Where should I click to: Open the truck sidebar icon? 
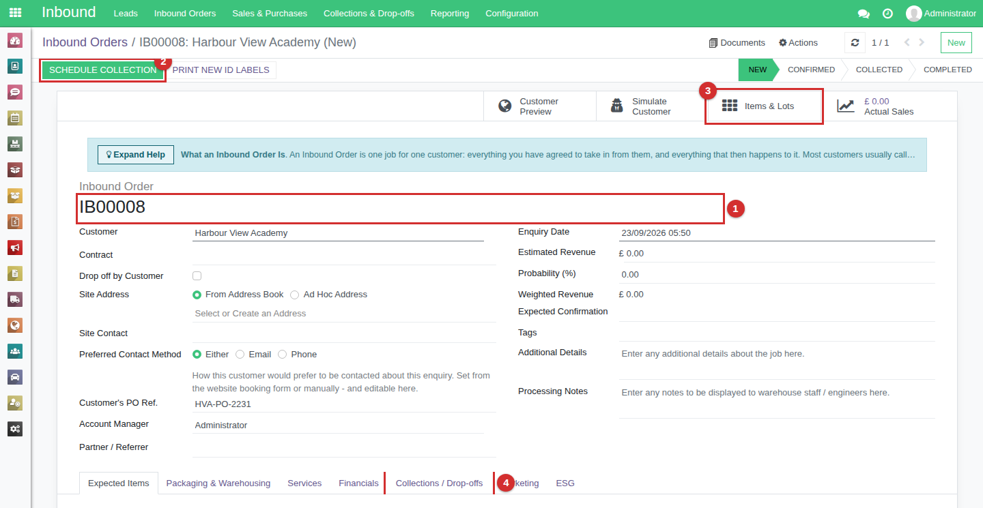point(15,299)
